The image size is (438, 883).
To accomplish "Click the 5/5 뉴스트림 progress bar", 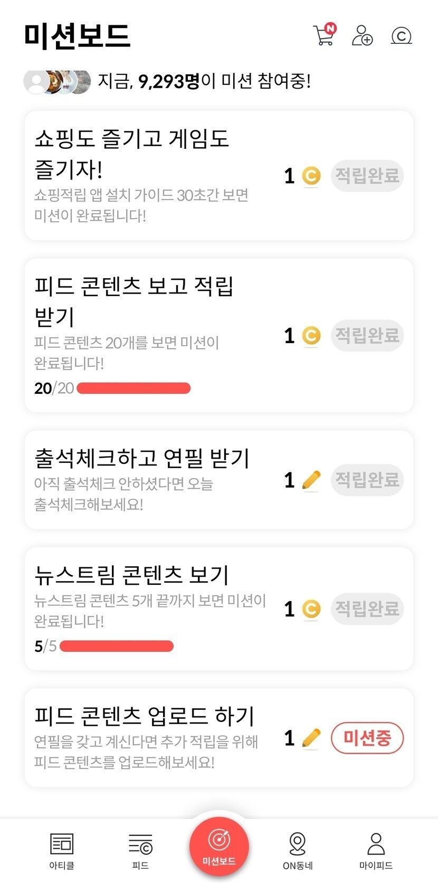I will (x=117, y=646).
